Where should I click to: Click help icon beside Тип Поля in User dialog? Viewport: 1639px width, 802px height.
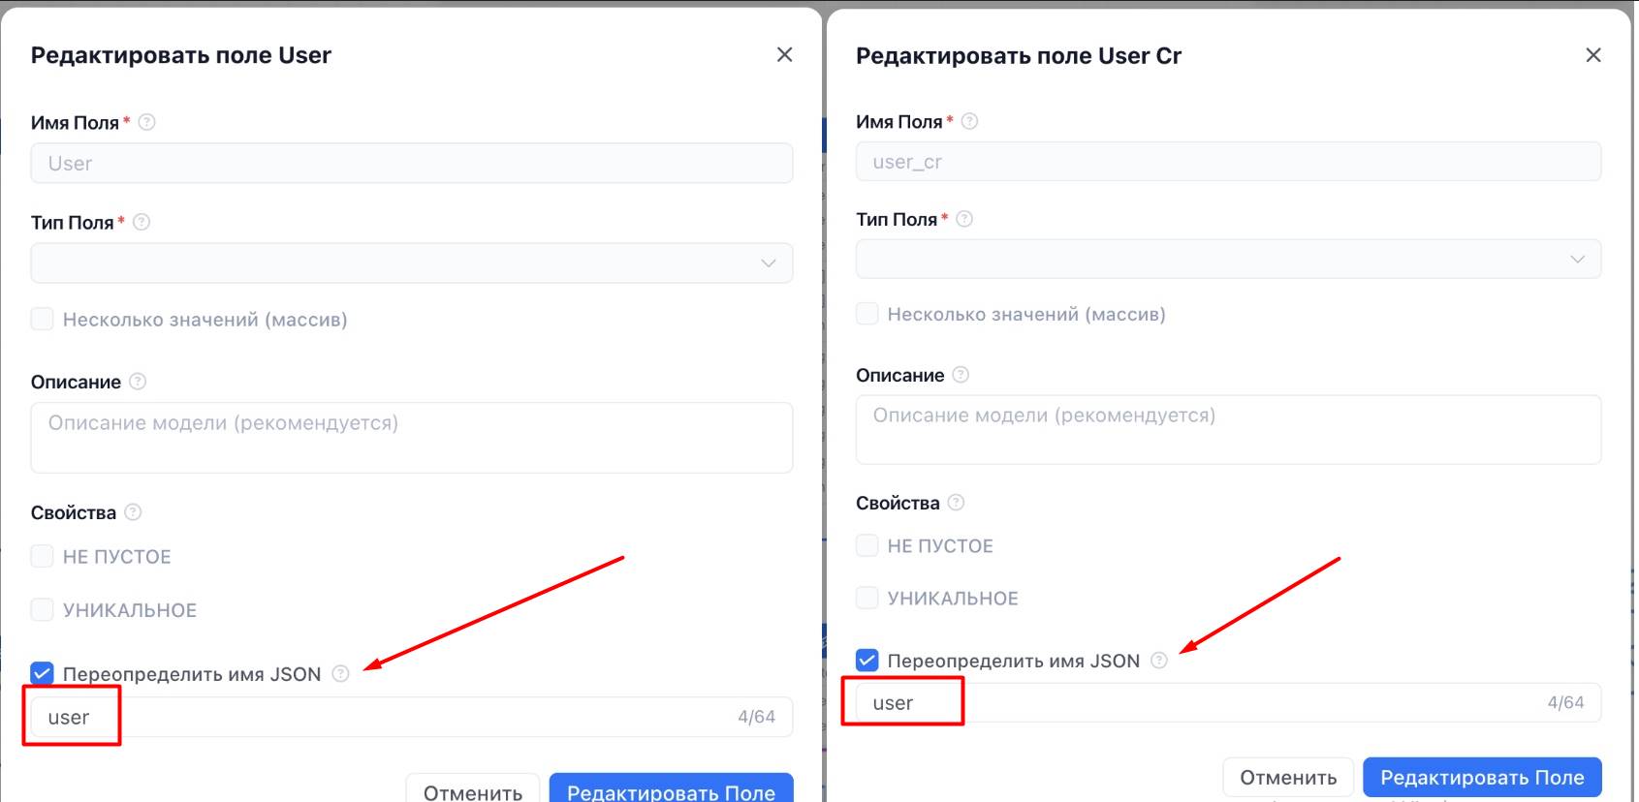point(142,222)
